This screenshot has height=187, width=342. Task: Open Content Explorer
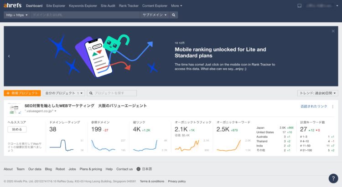tap(155, 6)
